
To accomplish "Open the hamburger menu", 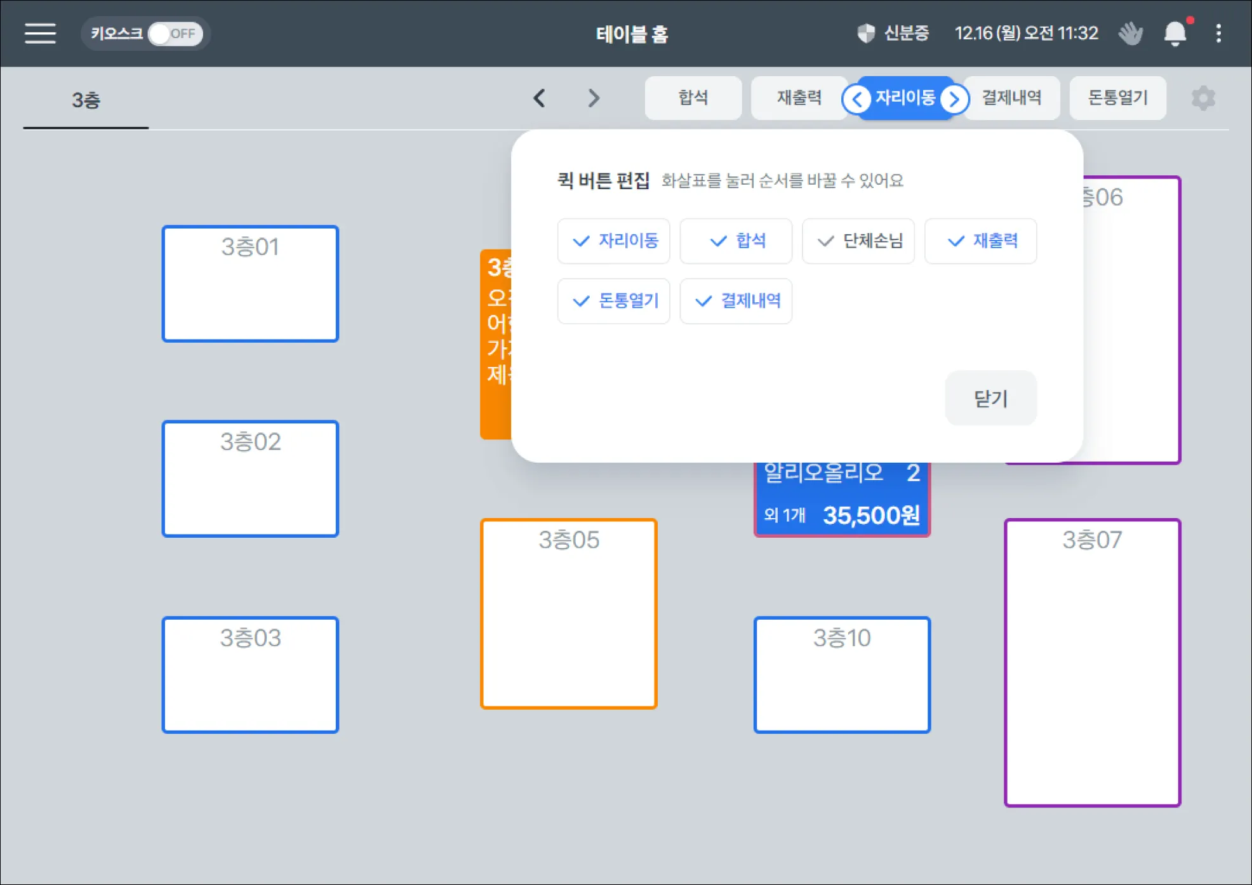I will click(x=40, y=33).
